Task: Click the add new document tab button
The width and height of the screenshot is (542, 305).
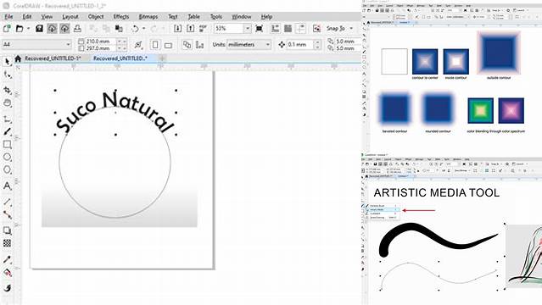Action: click(162, 58)
